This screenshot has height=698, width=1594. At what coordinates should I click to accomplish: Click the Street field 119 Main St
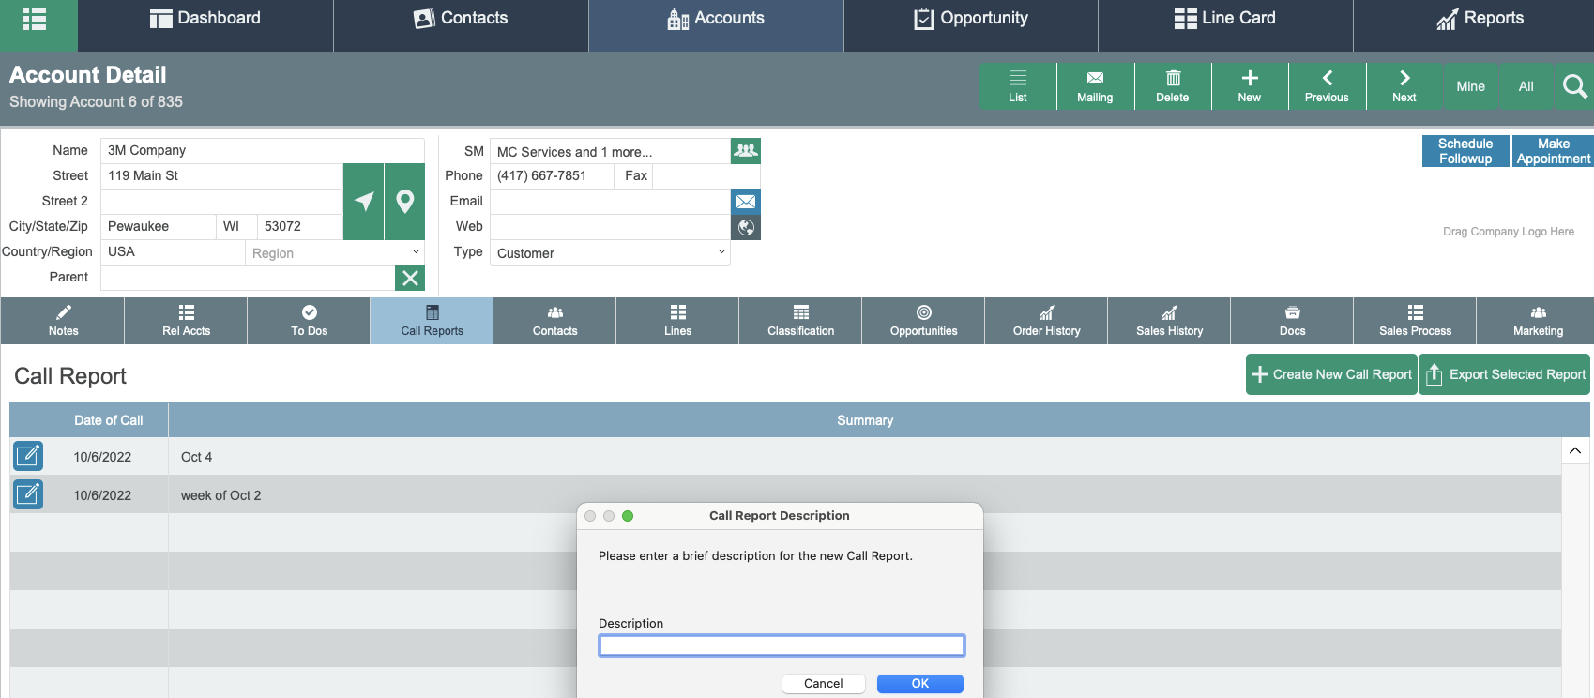click(x=221, y=175)
